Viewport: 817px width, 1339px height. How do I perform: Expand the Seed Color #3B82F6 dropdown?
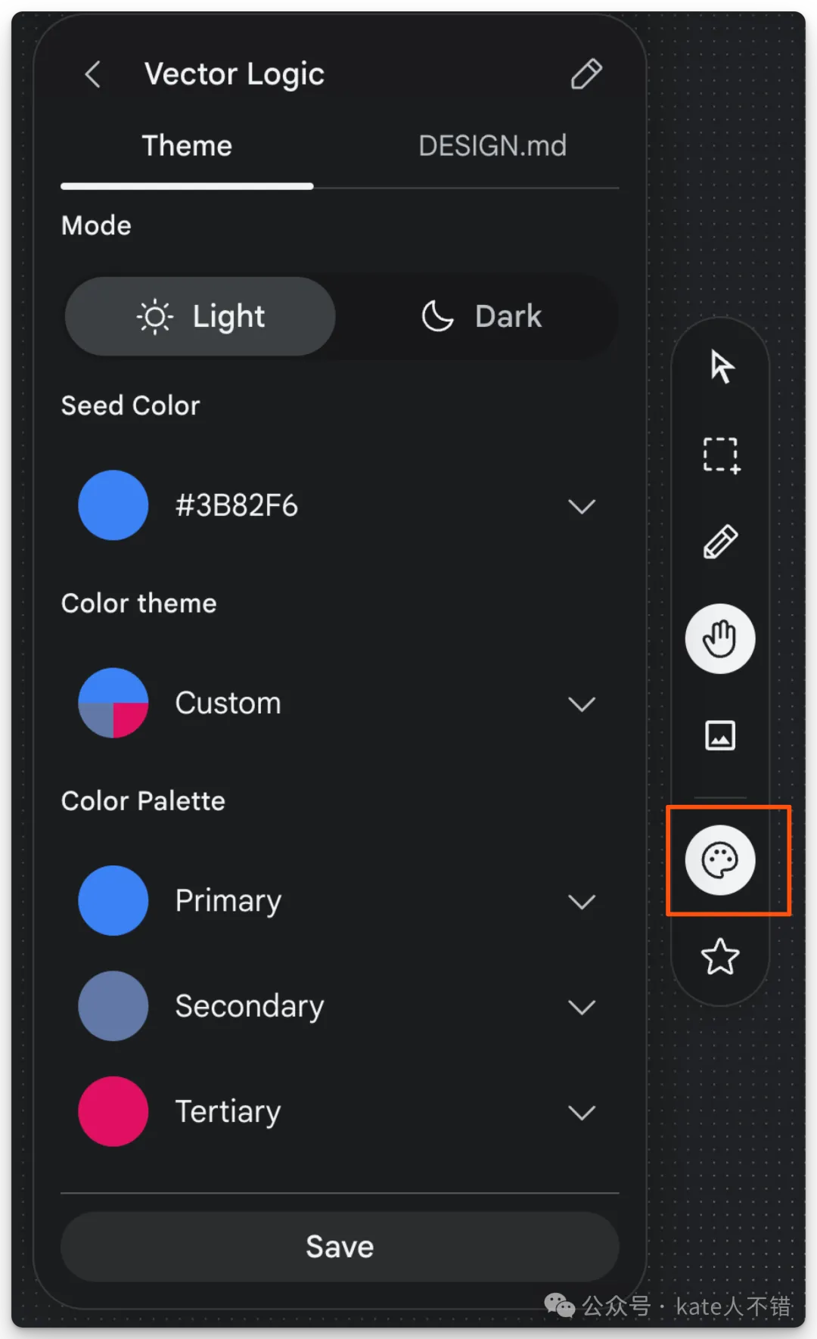(x=582, y=506)
